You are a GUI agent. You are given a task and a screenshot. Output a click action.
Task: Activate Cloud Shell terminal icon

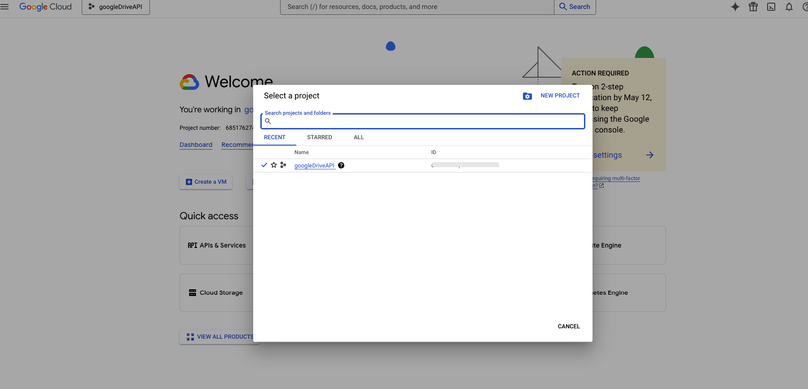coord(771,7)
